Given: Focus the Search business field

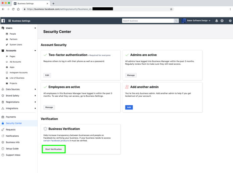Looking at the screenshot, I should 148,21.
